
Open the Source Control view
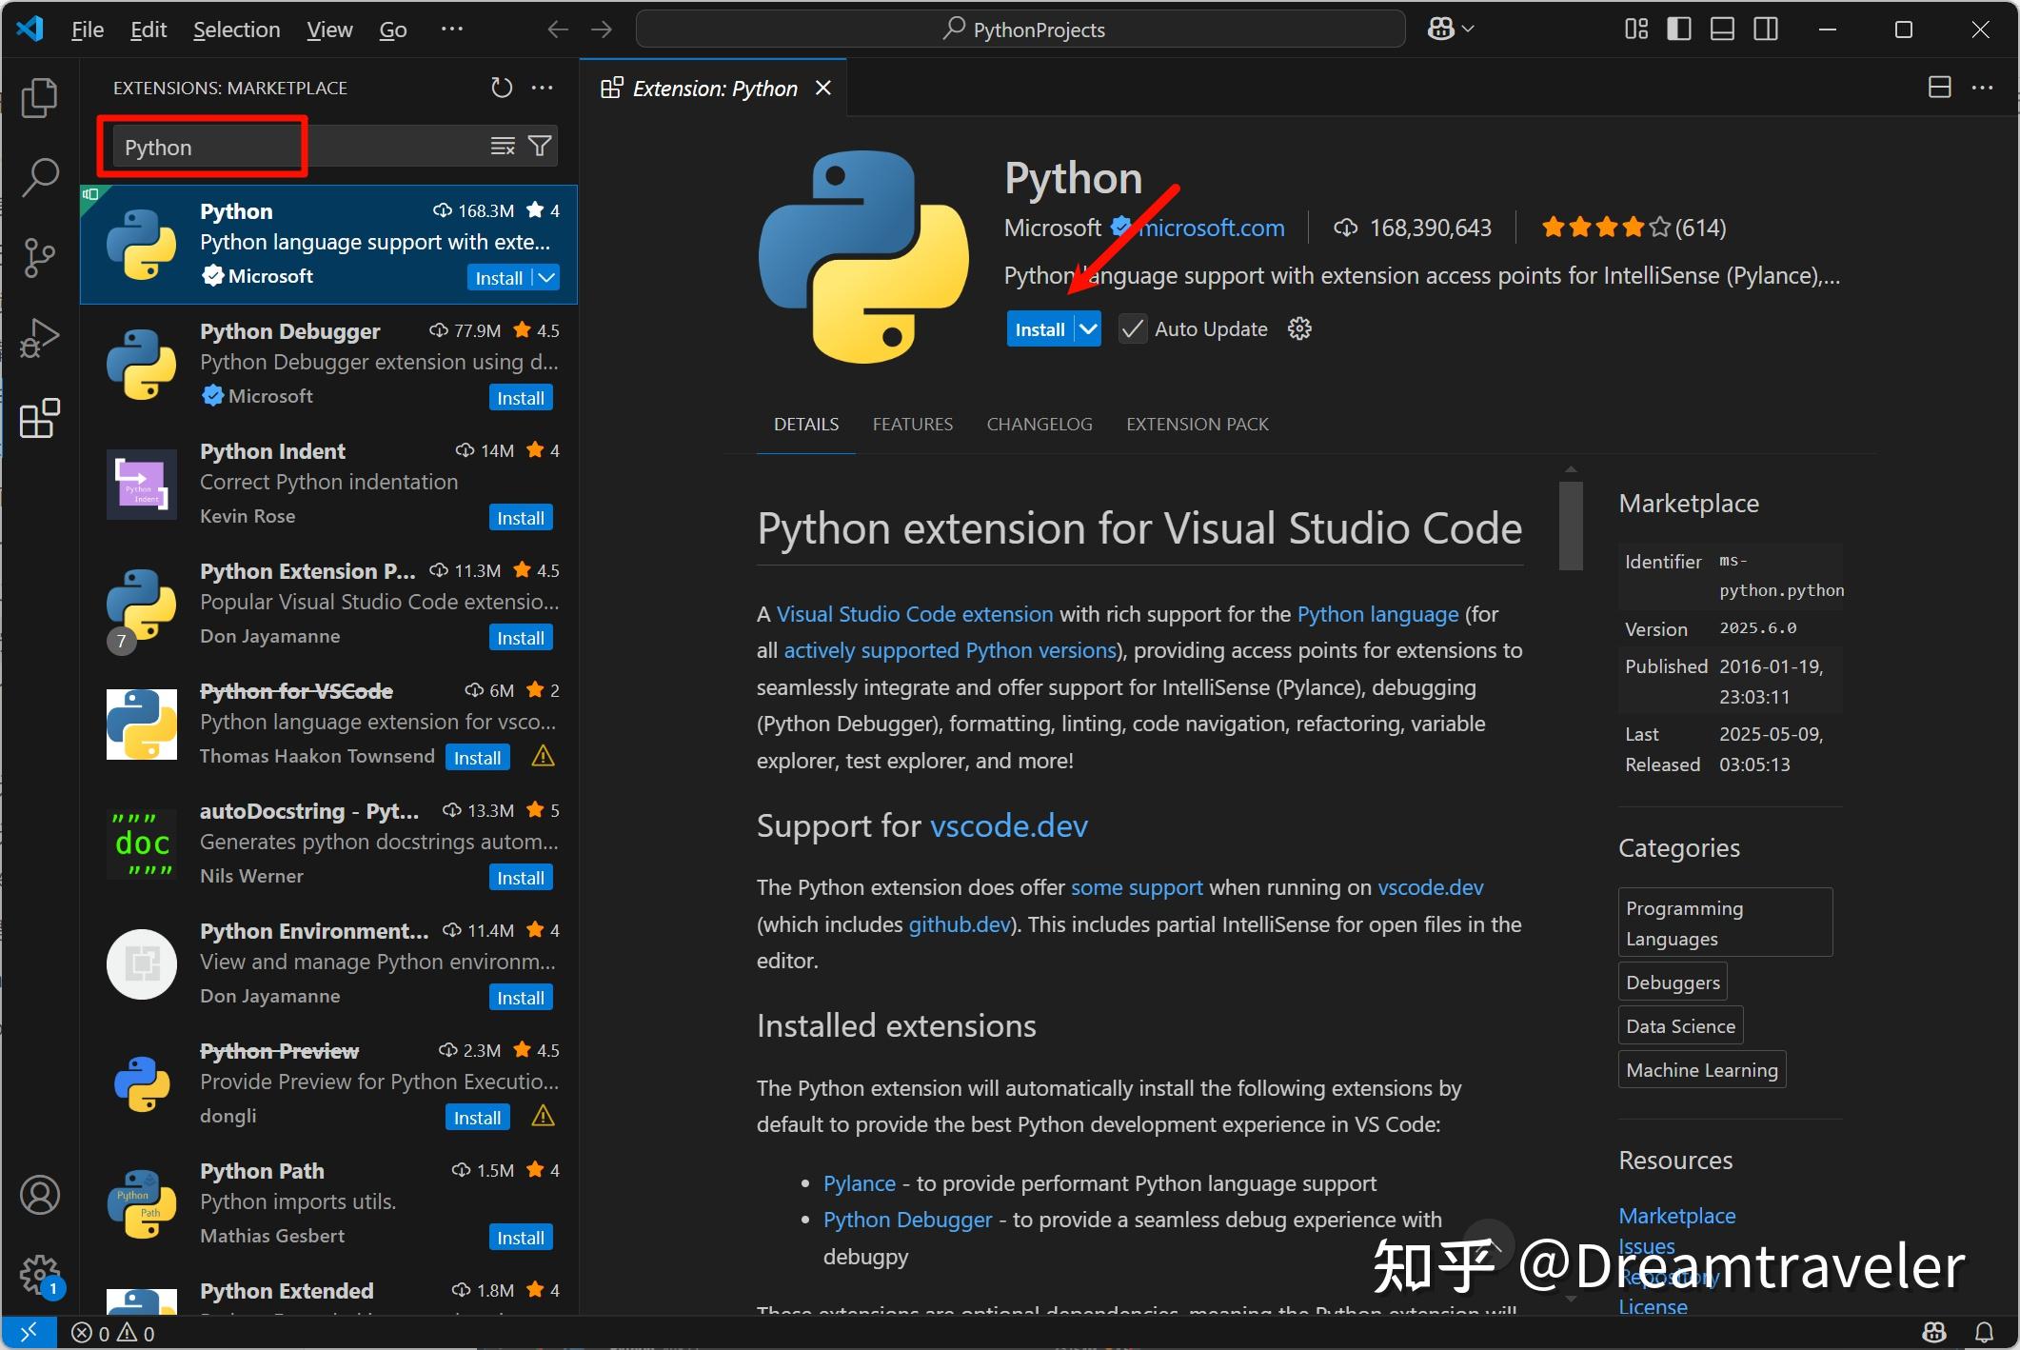39,257
